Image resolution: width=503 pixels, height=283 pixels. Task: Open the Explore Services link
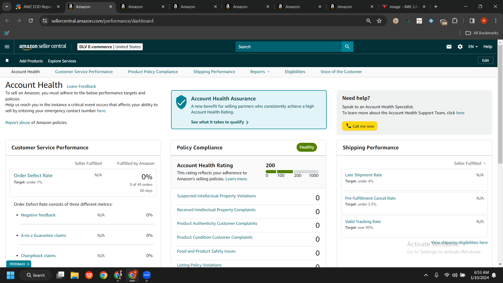[62, 61]
